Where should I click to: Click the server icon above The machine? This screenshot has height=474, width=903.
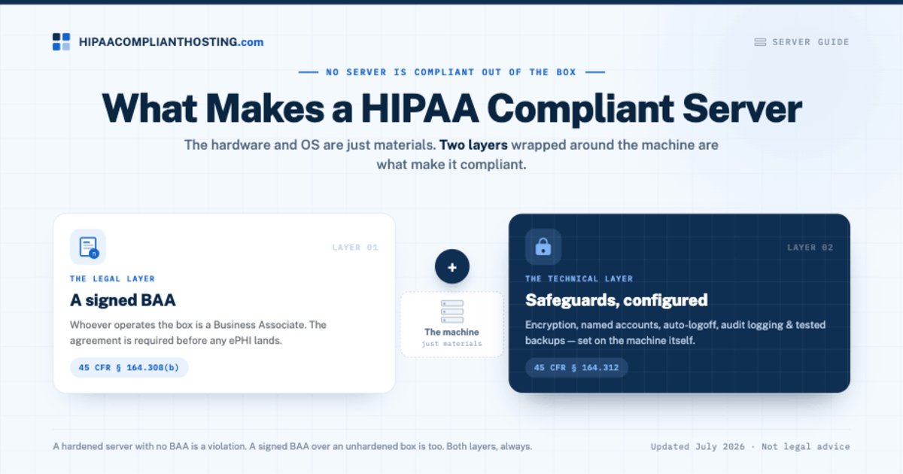pyautogui.click(x=452, y=311)
